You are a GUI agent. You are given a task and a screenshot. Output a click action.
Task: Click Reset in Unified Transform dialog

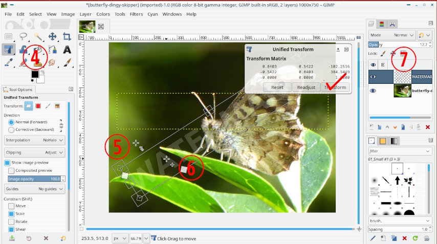pyautogui.click(x=277, y=87)
